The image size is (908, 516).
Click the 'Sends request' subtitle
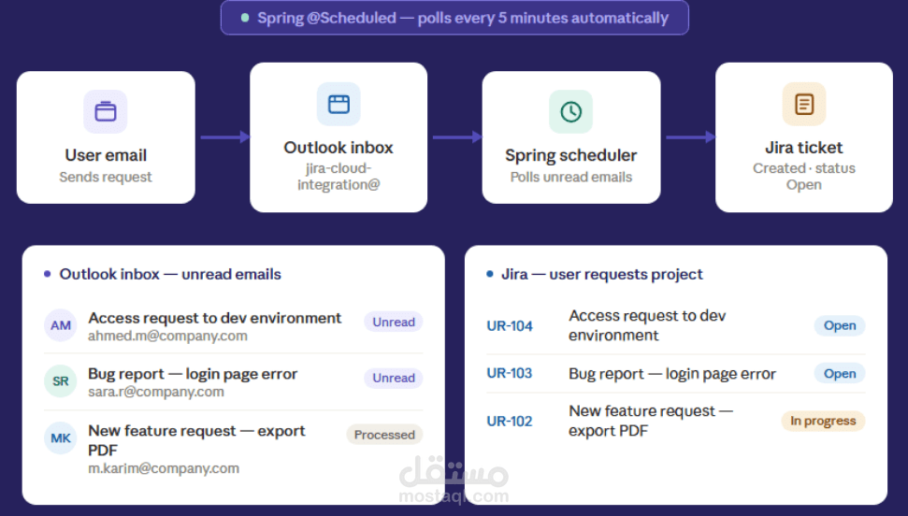click(106, 177)
